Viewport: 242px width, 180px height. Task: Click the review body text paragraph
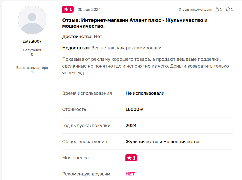[145, 66]
